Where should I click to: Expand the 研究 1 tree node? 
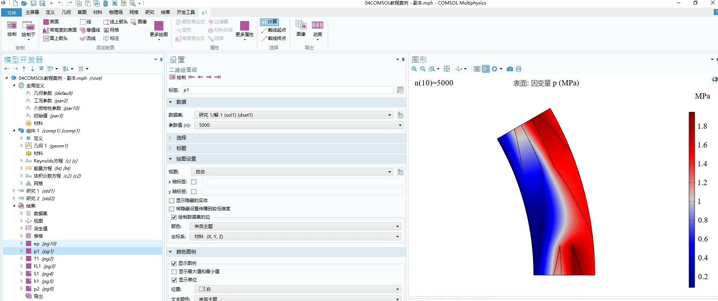tap(14, 191)
